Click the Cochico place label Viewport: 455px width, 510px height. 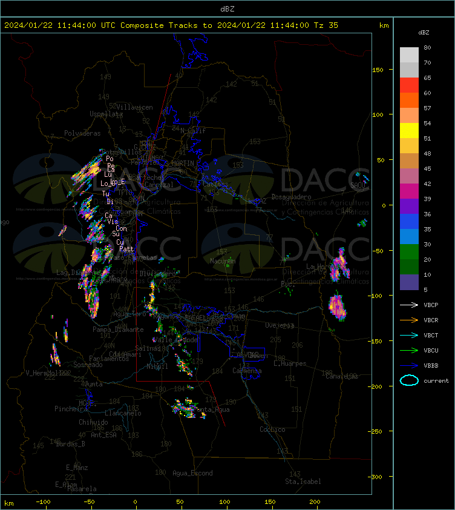click(x=272, y=429)
